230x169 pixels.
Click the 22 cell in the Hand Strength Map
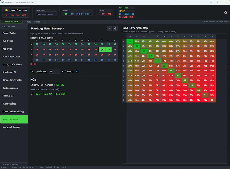tap(212, 100)
